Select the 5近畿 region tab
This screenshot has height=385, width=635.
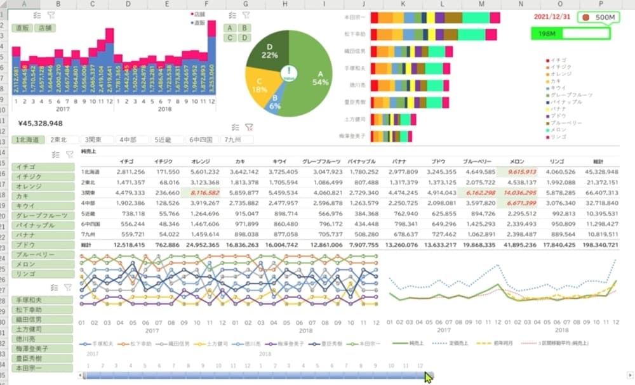pos(167,140)
